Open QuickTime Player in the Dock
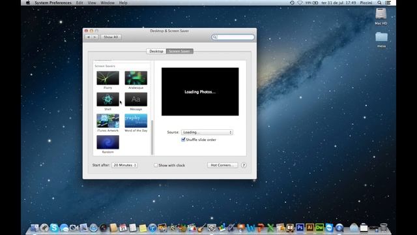The height and width of the screenshot is (235, 417). tap(339, 228)
